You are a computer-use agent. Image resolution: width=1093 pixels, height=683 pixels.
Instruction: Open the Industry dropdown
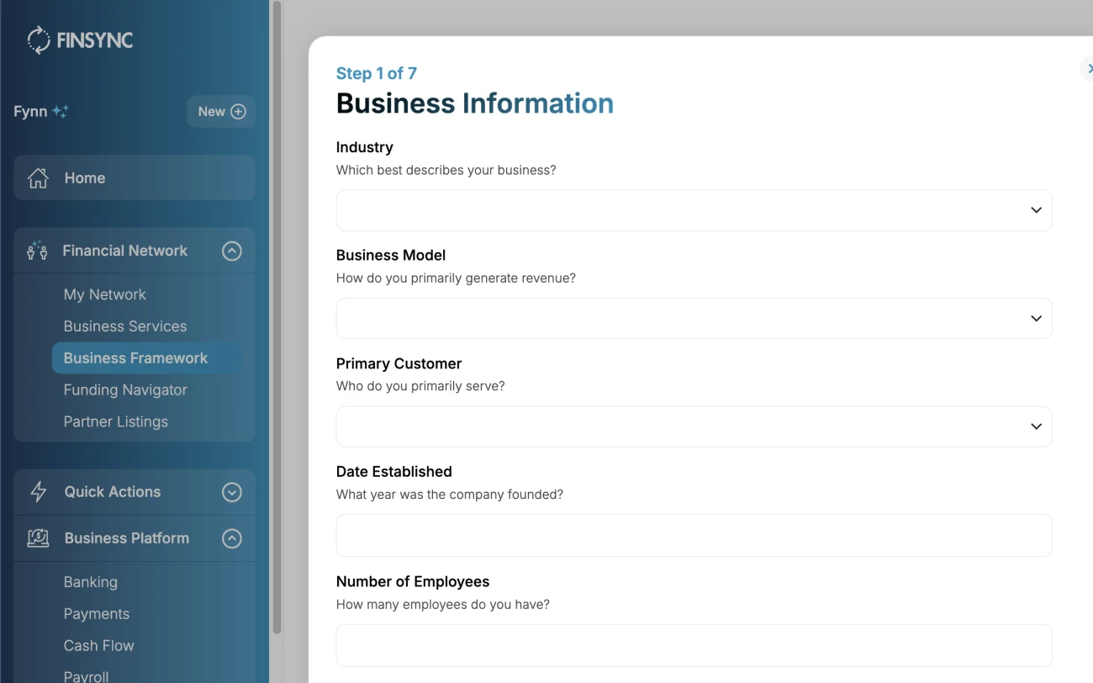(x=694, y=210)
